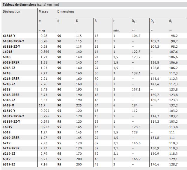The width and height of the screenshot is (187, 170).
Task: Click designation 6219-2Z
Action: 9,154
